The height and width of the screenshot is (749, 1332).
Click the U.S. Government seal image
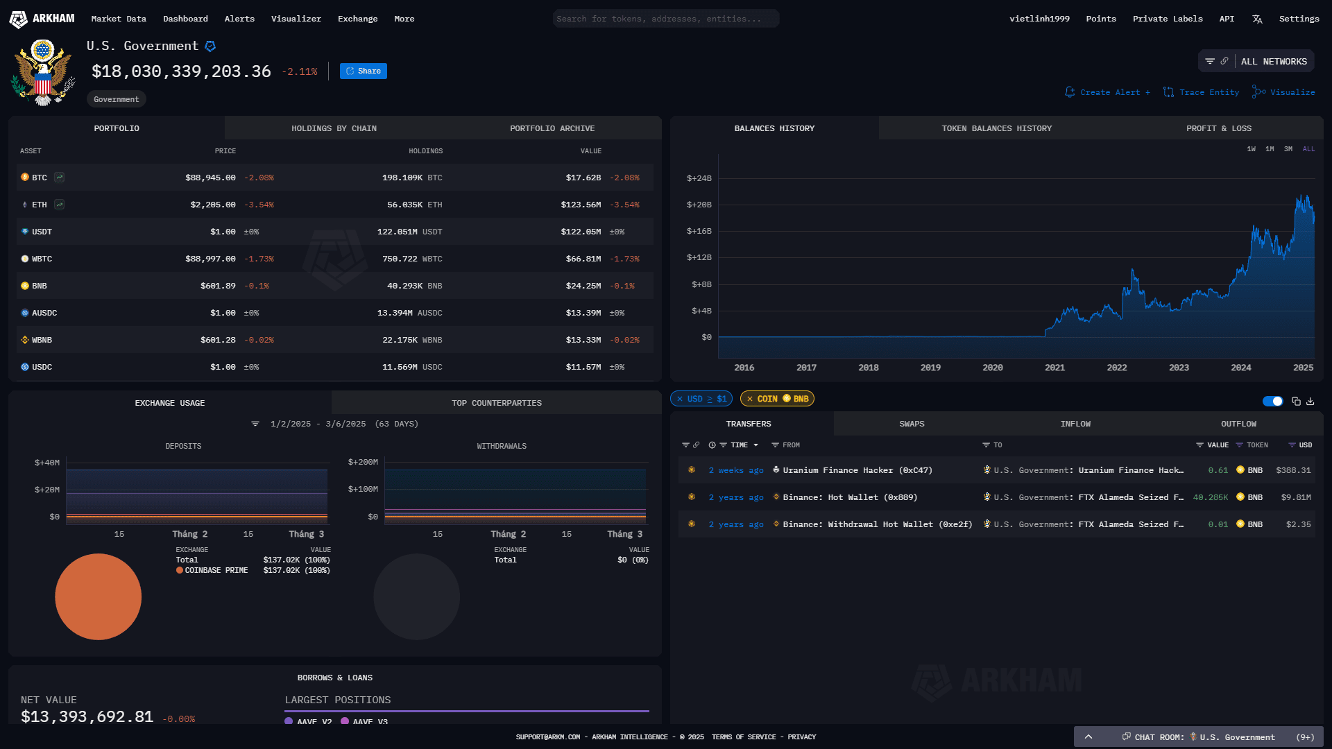43,73
